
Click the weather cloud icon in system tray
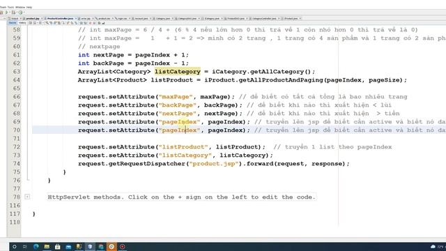(433, 246)
